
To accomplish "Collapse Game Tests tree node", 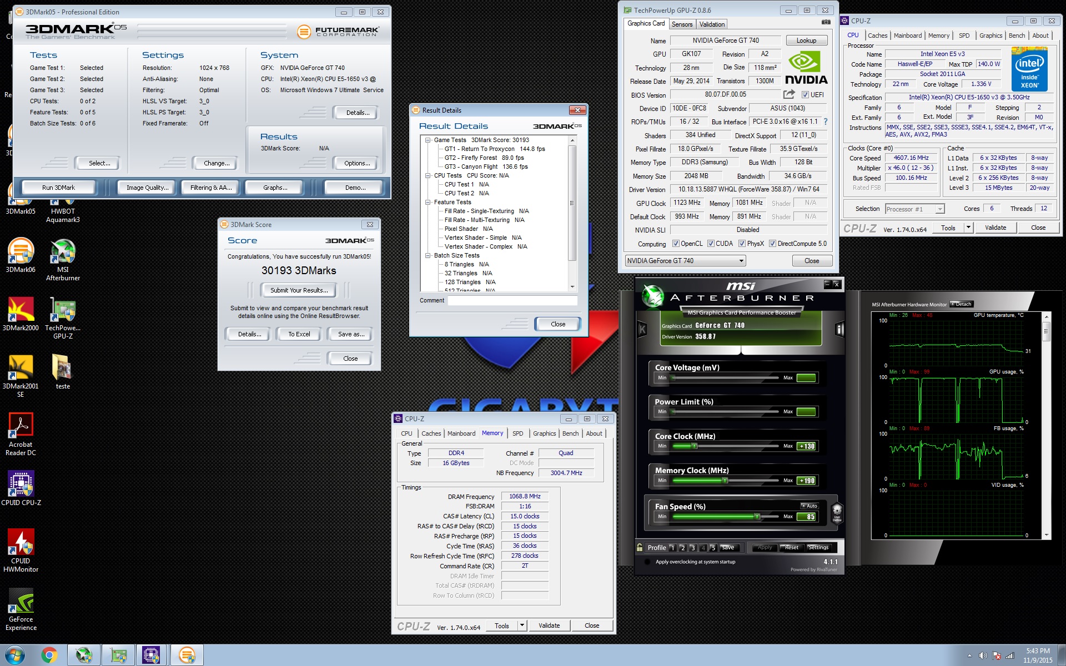I will pos(428,140).
